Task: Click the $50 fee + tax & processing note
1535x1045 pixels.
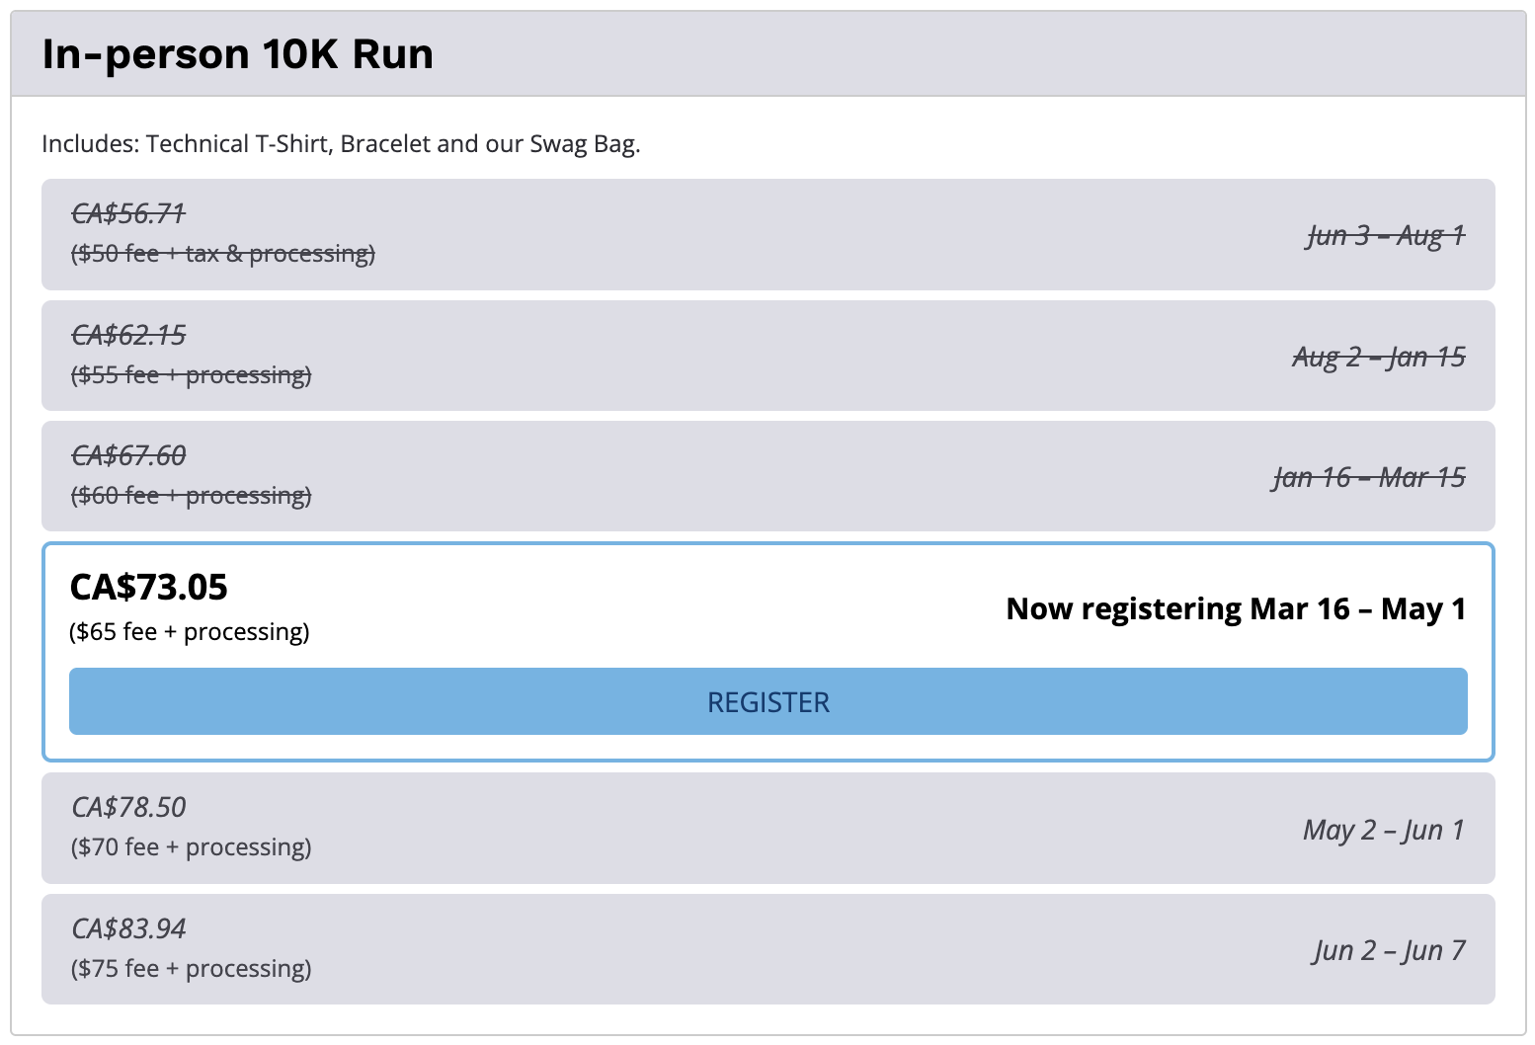Action: (x=223, y=254)
